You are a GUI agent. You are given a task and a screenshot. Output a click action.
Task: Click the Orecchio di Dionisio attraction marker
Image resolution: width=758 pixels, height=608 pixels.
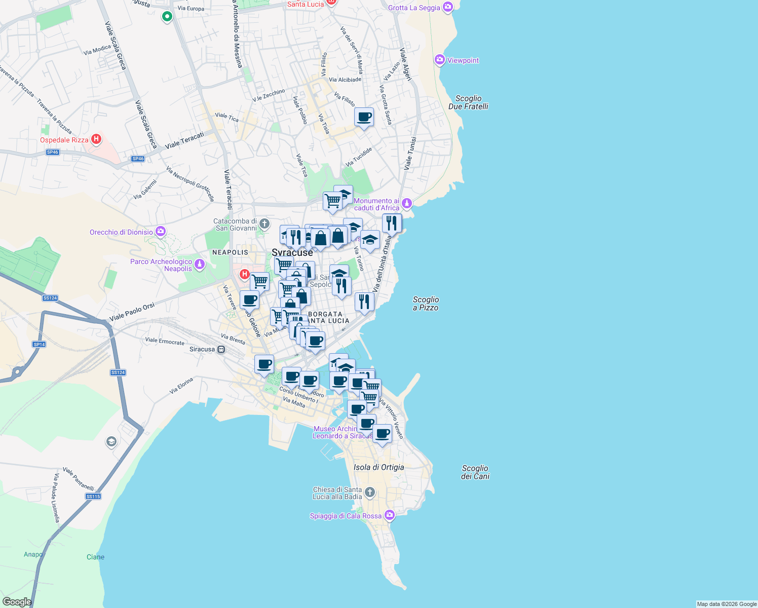tap(160, 231)
